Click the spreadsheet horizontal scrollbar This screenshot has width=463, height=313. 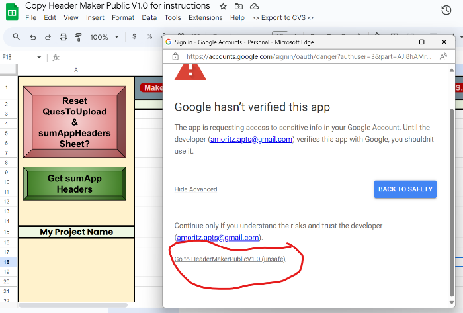click(73, 305)
